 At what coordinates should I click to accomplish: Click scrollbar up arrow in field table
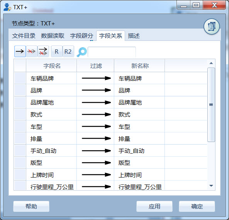point(211,63)
